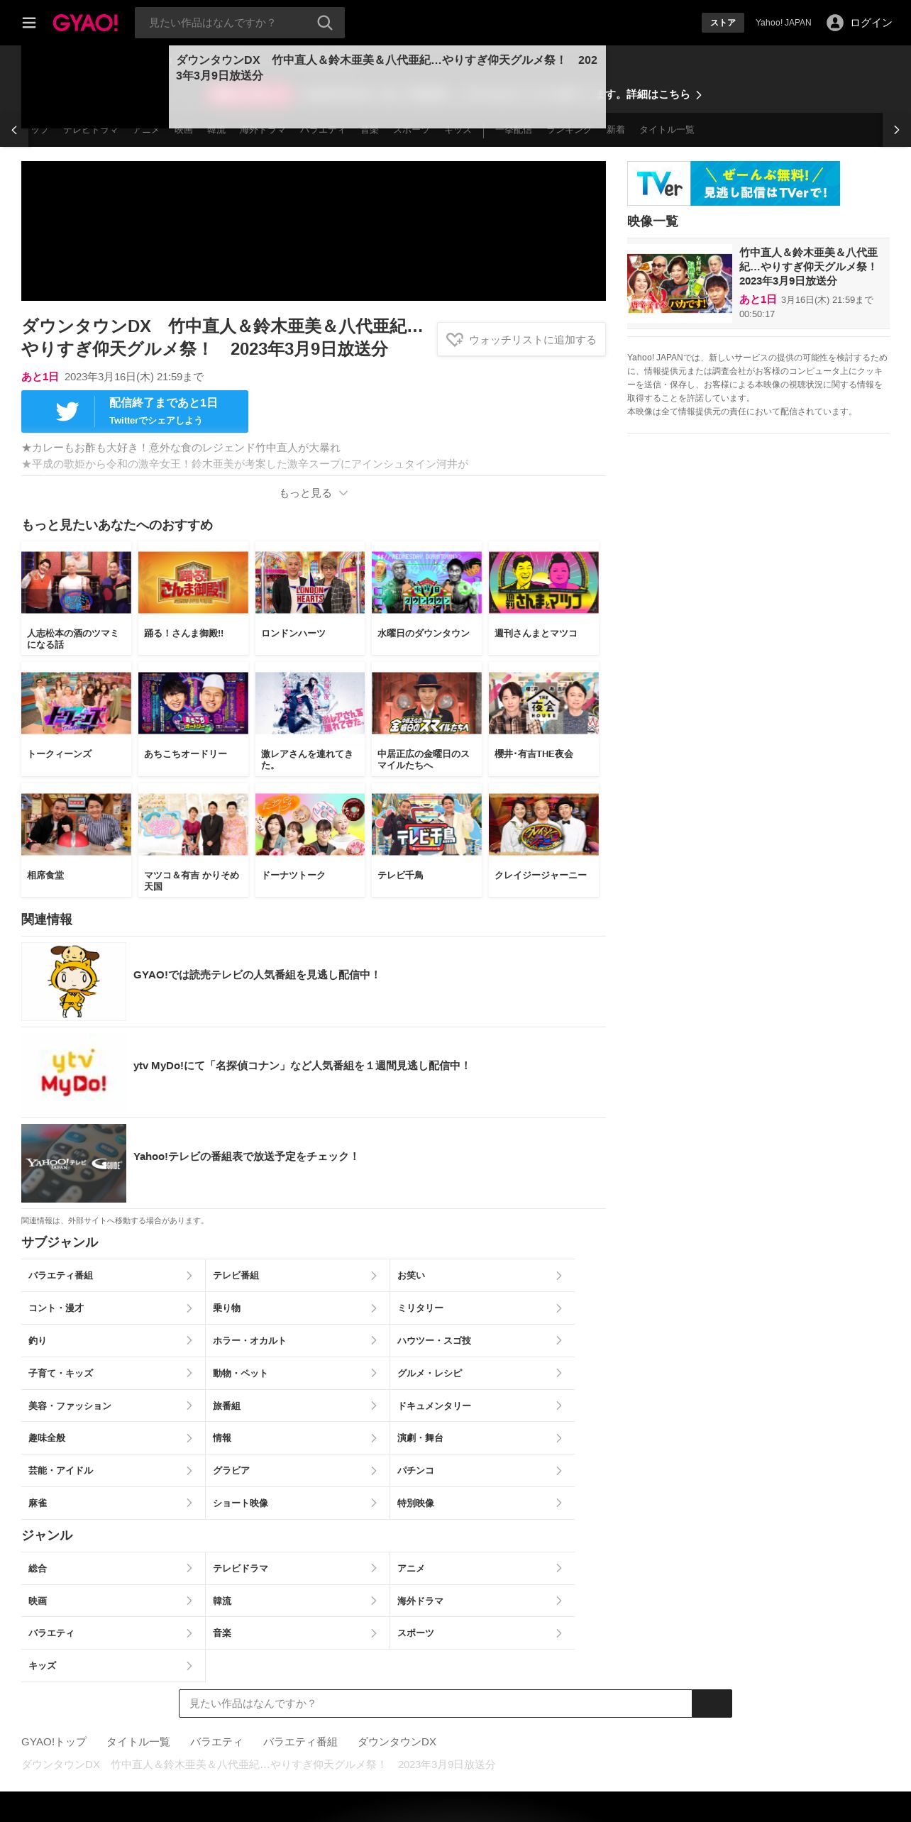This screenshot has width=911, height=1822.
Task: Open 人志松本の酒のツマミになる話 thumbnail
Action: [76, 583]
